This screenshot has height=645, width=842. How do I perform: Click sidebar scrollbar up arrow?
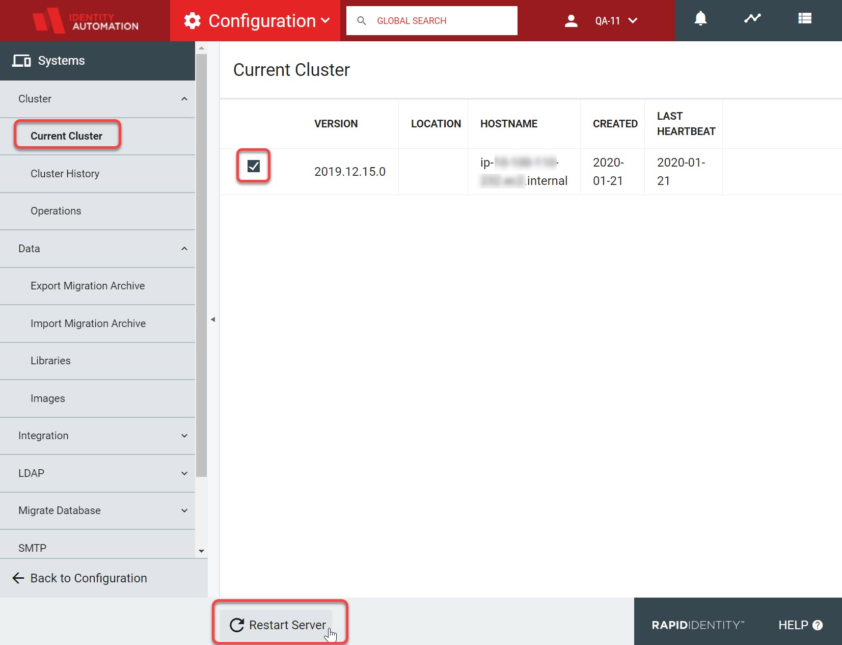(x=202, y=47)
